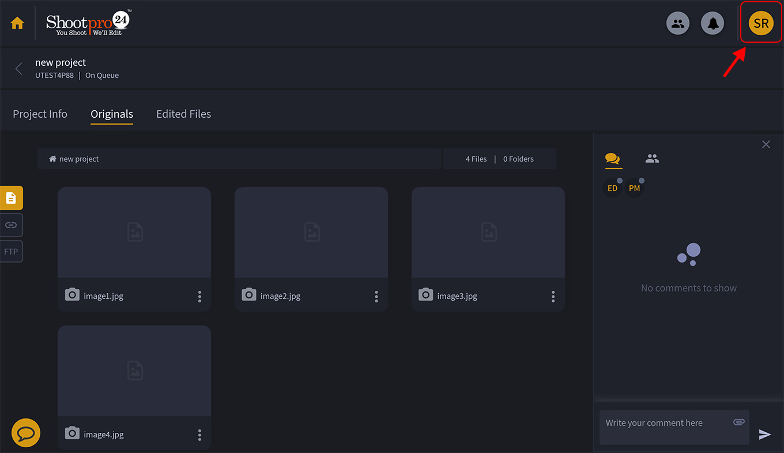Open the team members icon in header

coord(678,24)
